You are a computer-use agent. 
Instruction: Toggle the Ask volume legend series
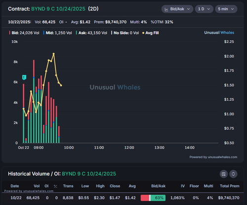click(91, 33)
